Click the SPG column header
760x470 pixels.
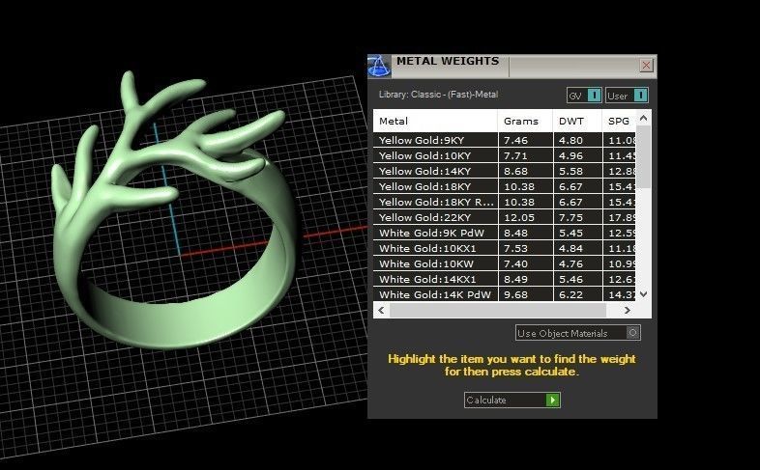619,121
